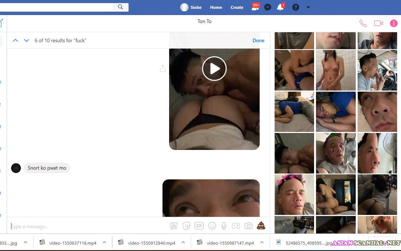Open the notifications bell
The height and width of the screenshot is (251, 401).
(x=281, y=7)
